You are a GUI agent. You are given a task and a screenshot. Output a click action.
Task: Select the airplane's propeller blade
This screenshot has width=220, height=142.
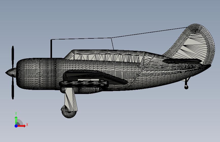(13, 73)
